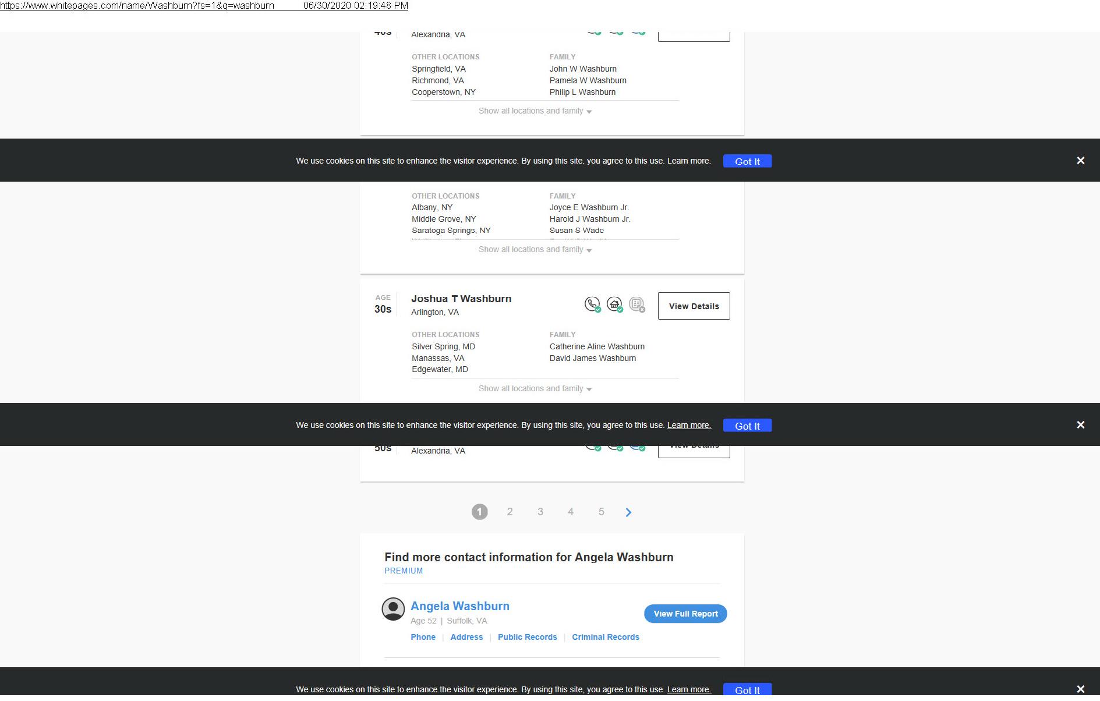Open results page 5
The height and width of the screenshot is (701, 1100).
pos(601,512)
